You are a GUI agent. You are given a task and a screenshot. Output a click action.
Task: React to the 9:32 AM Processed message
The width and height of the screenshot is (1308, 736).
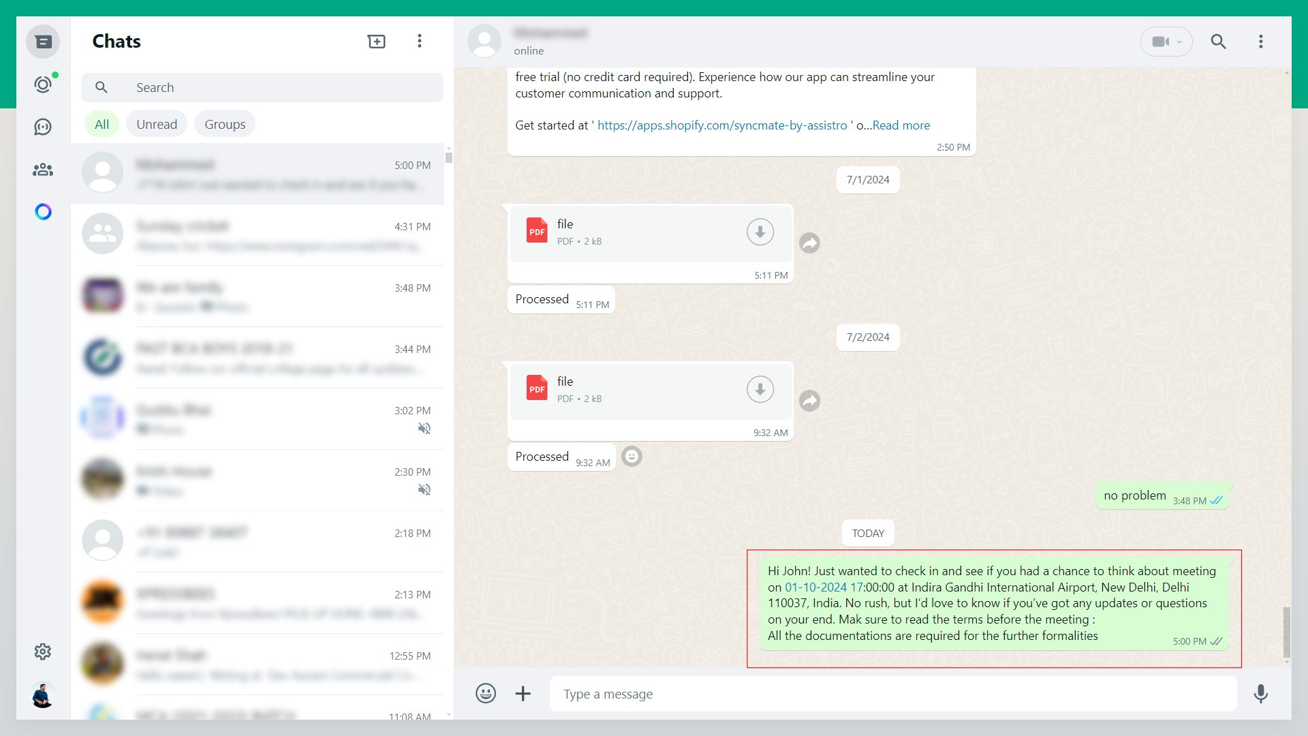click(x=632, y=457)
